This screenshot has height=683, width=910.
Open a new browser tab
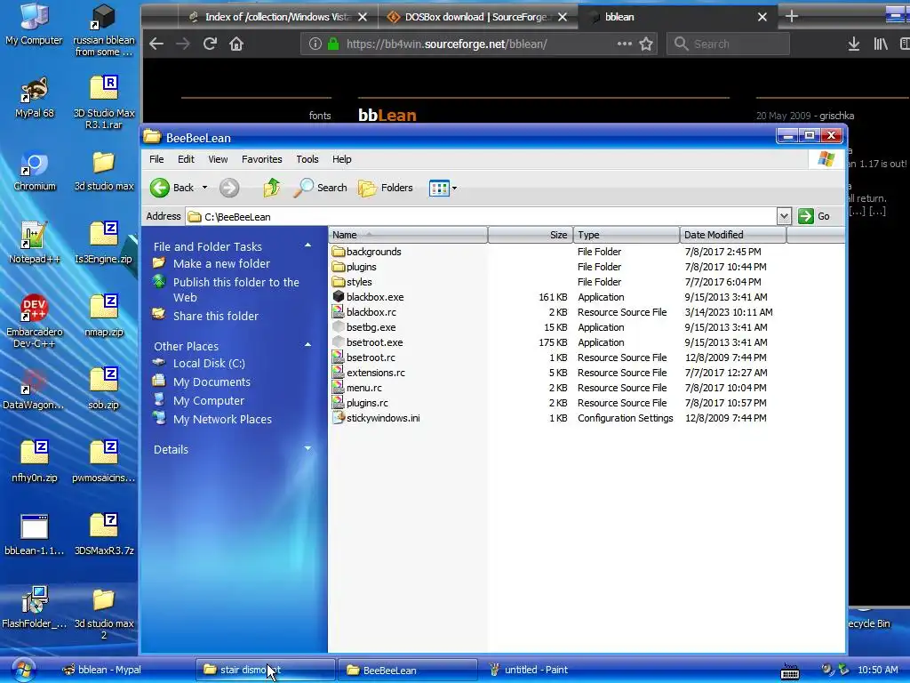tap(791, 16)
